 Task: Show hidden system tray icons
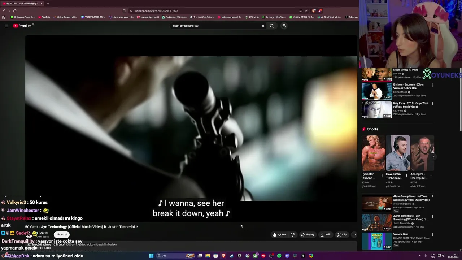[x=420, y=256]
